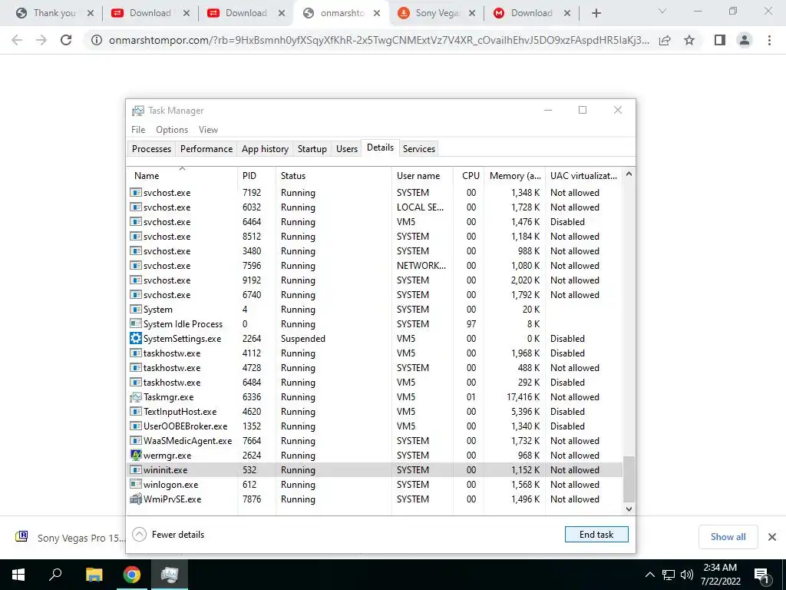Viewport: 786px width, 590px height.
Task: Switch to the Users tab
Action: pyautogui.click(x=347, y=149)
